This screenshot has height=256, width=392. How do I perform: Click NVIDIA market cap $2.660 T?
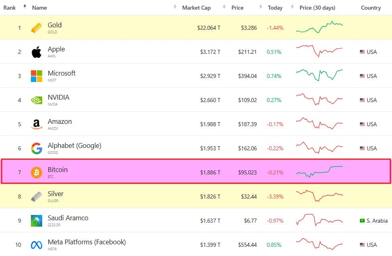(210, 100)
